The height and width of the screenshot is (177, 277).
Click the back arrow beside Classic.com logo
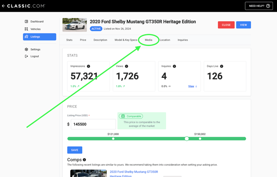pos(3,6)
